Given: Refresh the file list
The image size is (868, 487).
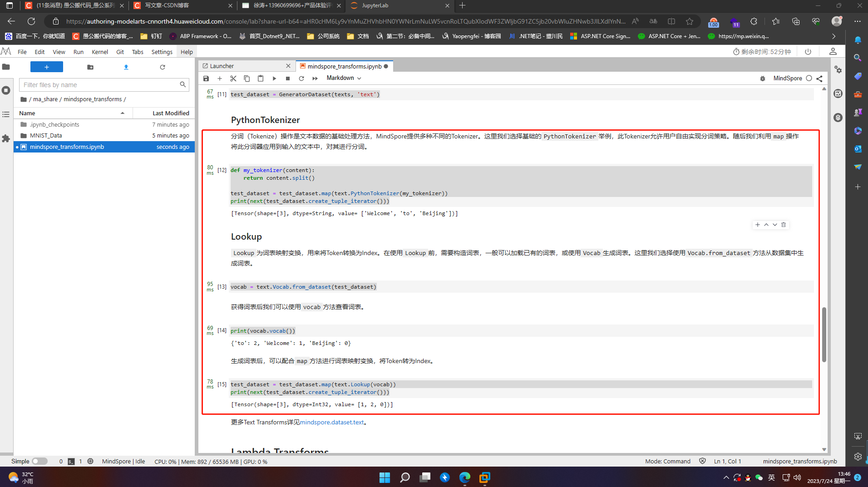Looking at the screenshot, I should 163,67.
